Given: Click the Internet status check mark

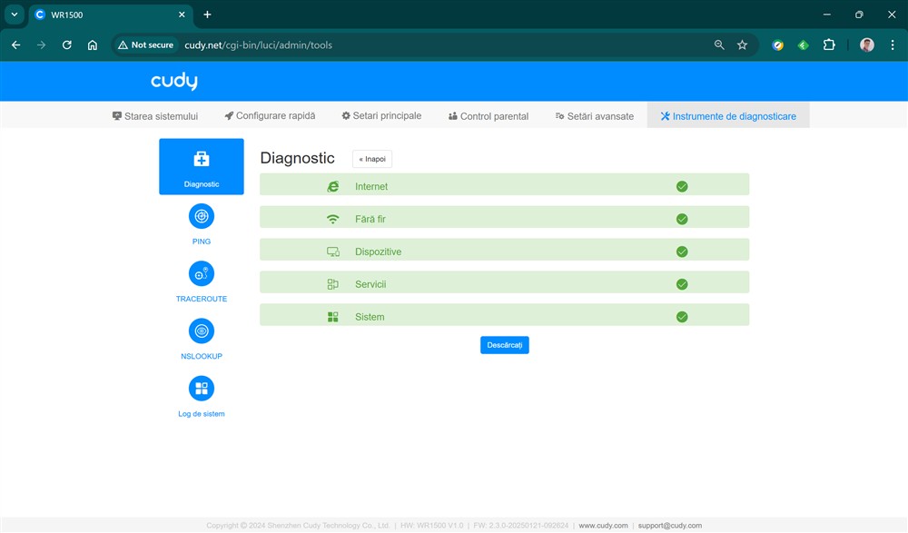Looking at the screenshot, I should [x=682, y=186].
